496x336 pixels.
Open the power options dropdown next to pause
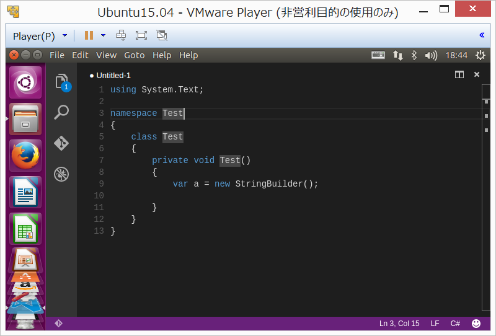[x=103, y=35]
